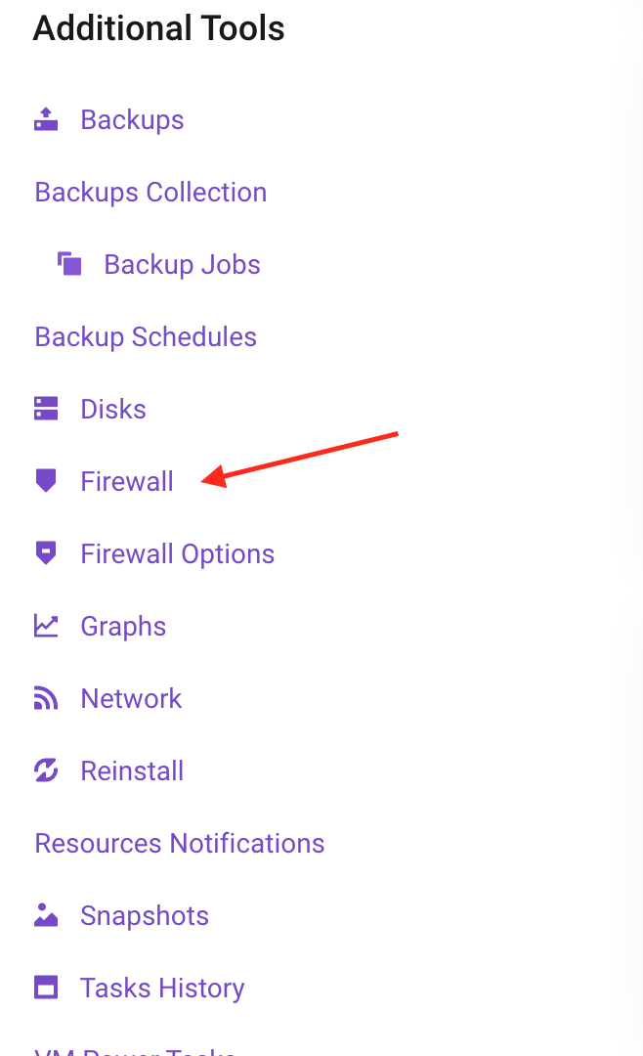Open the Tasks History link

tap(162, 989)
